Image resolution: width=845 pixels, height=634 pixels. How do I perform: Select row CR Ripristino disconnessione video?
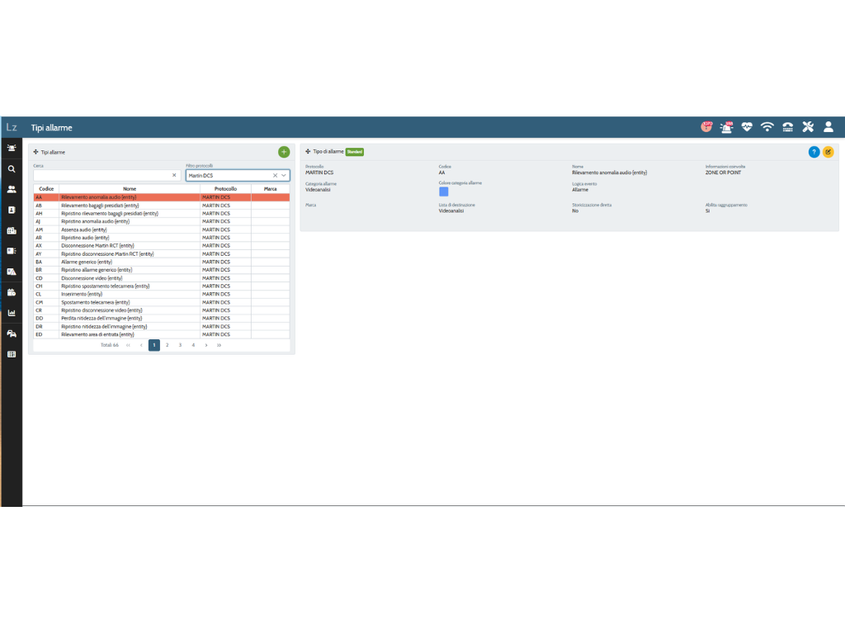pyautogui.click(x=162, y=310)
